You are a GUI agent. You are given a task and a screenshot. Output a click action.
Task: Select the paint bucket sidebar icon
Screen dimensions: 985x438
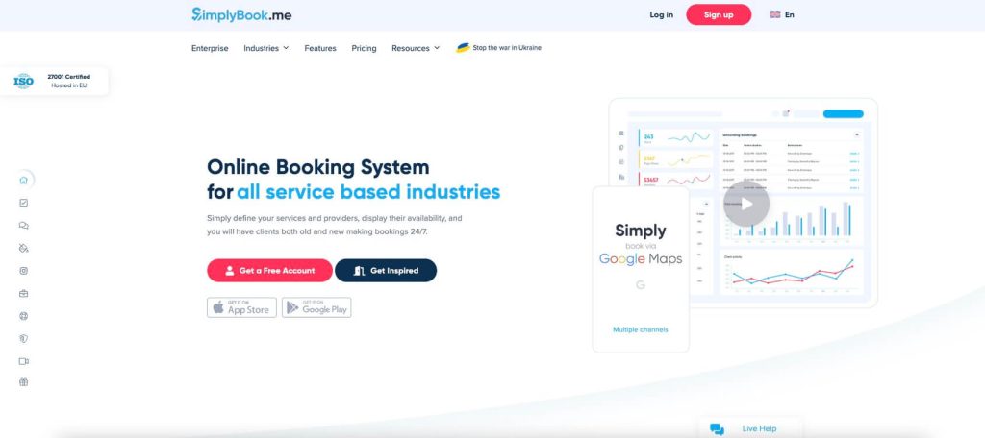tap(24, 248)
